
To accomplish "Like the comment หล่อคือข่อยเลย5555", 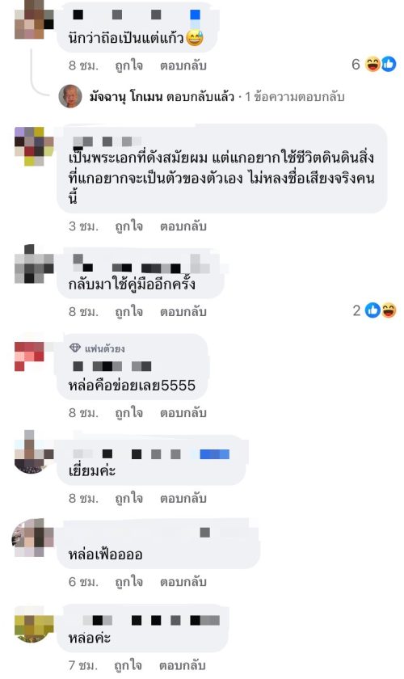I will pyautogui.click(x=128, y=413).
